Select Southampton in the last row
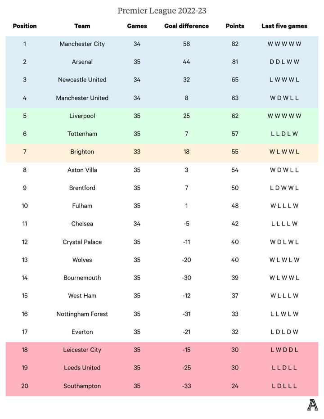This screenshot has height=419, width=324. 82,386
